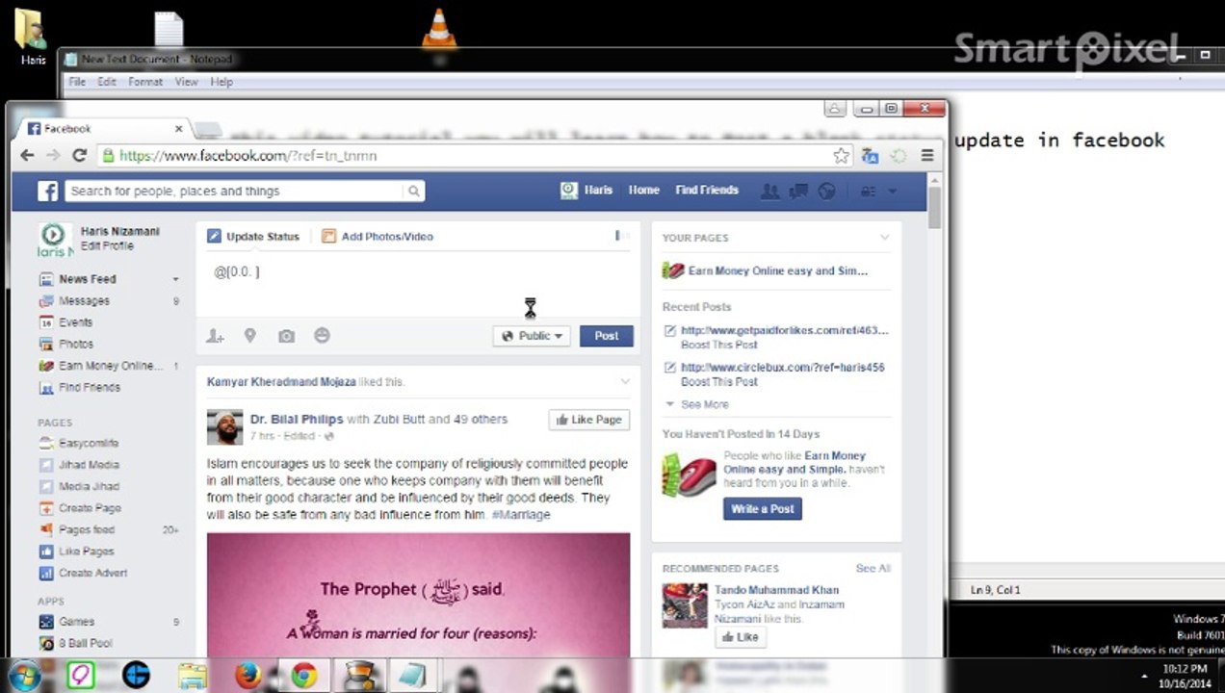Open Earn Money Online page in Your Pages
This screenshot has height=693, width=1225.
click(x=777, y=270)
